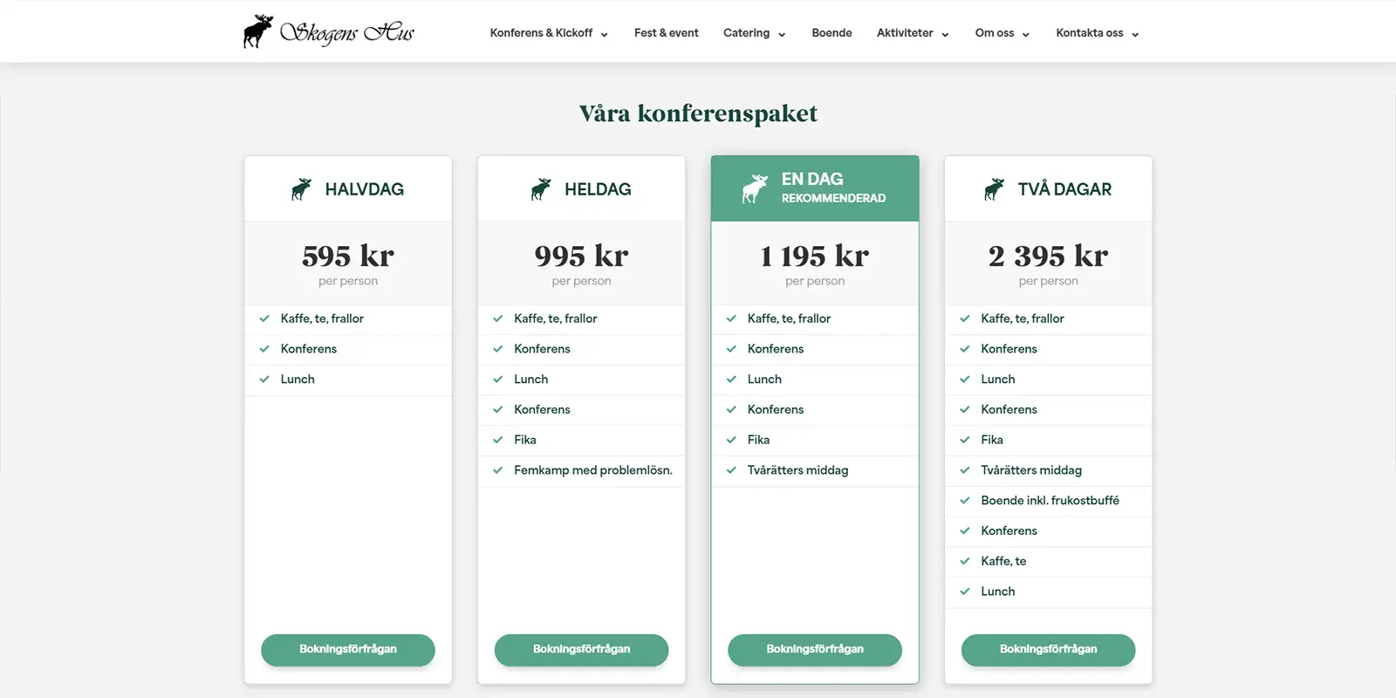The width and height of the screenshot is (1396, 698).
Task: Click the 995 kr price in HELDAG
Action: pos(581,256)
